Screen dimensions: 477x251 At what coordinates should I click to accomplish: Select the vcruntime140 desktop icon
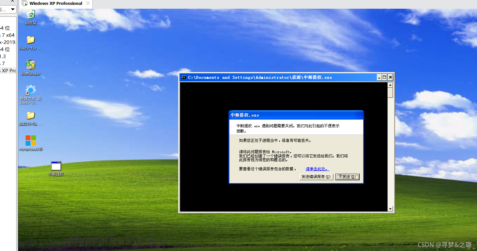point(31,143)
